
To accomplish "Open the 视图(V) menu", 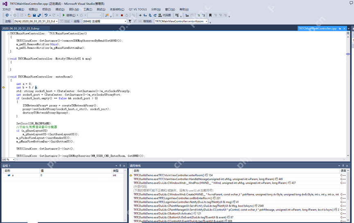I will tap(33, 9).
